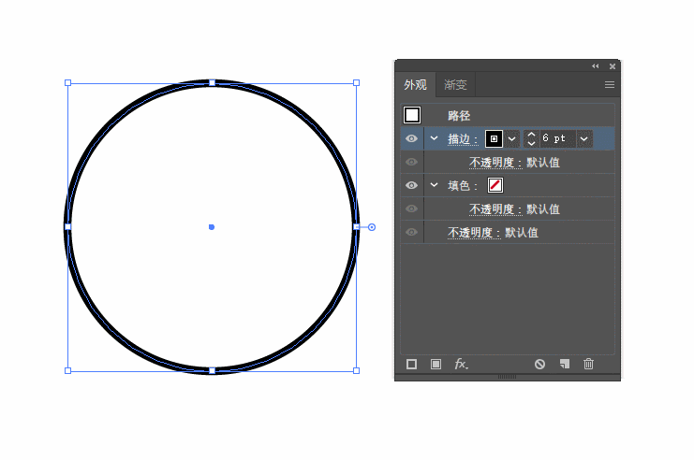Viewport: 694px width, 460px height.
Task: Collapse the 描边 row chevron
Action: point(435,138)
